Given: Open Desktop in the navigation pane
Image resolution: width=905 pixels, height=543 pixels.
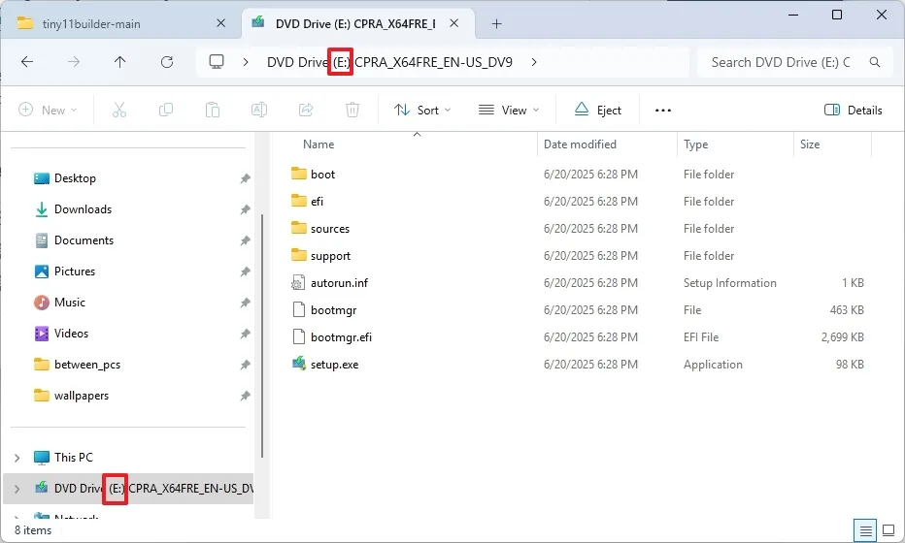Looking at the screenshot, I should [75, 178].
